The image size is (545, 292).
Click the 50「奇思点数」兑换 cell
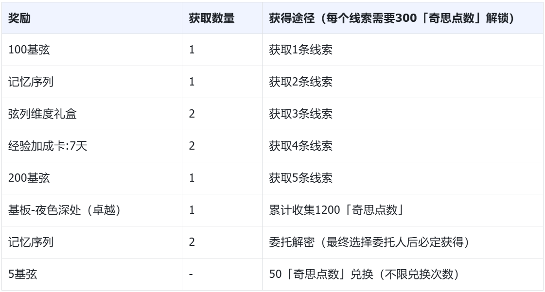click(x=403, y=275)
